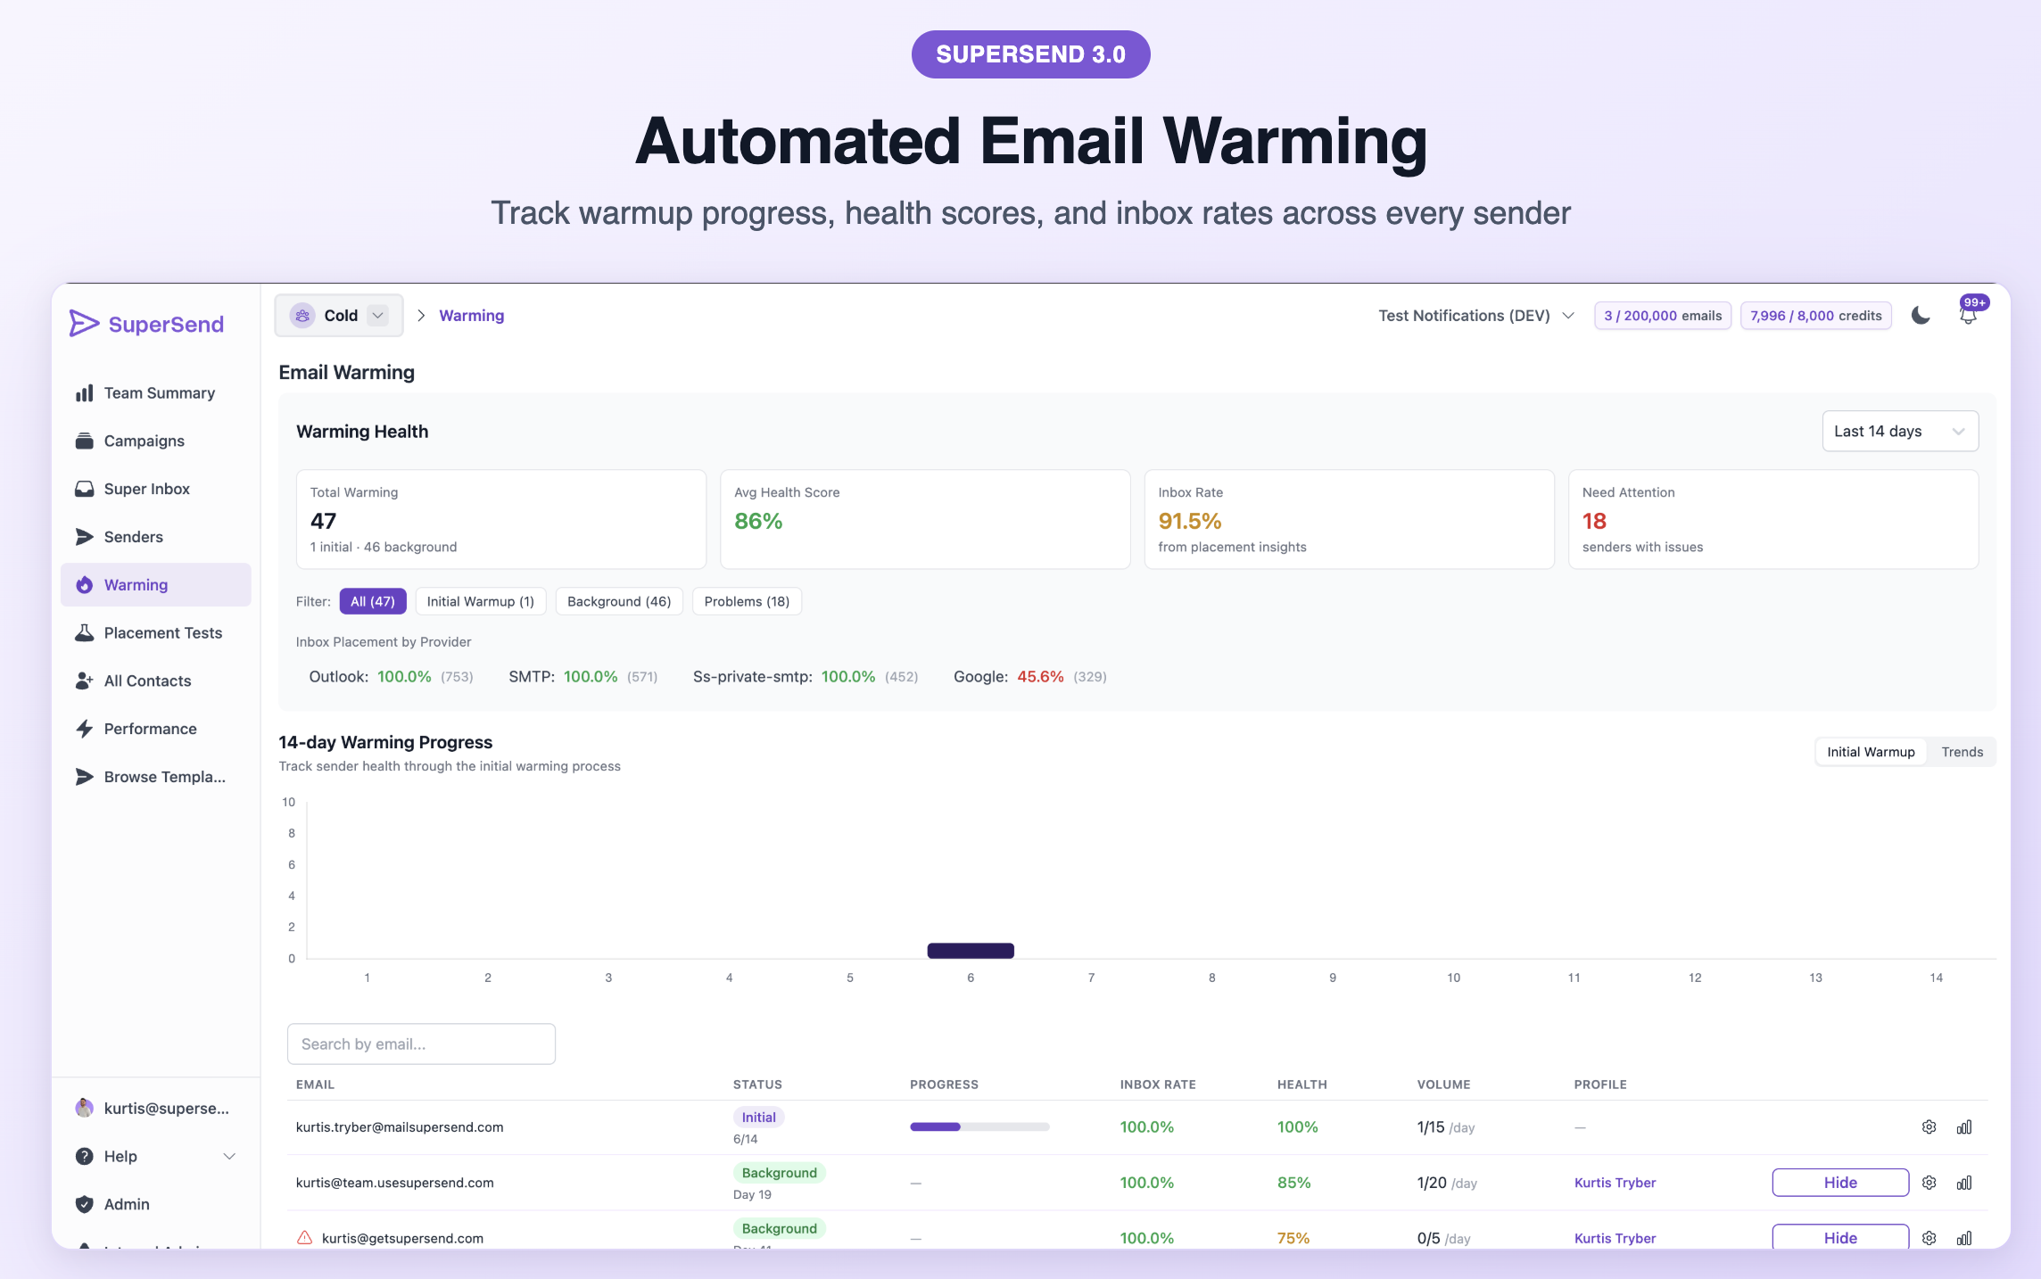Click Hide button for kurtis@team.usesupersend.com
Screen dimensions: 2041x1279
click(1839, 1183)
